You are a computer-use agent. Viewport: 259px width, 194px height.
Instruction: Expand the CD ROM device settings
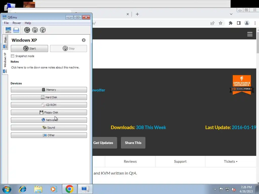coord(49,105)
